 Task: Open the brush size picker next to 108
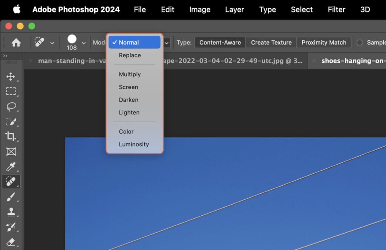click(x=84, y=42)
